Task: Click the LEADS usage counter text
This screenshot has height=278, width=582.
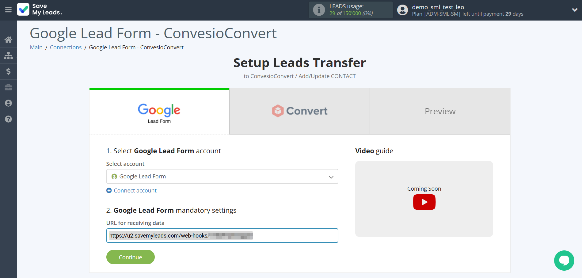Action: tap(351, 13)
